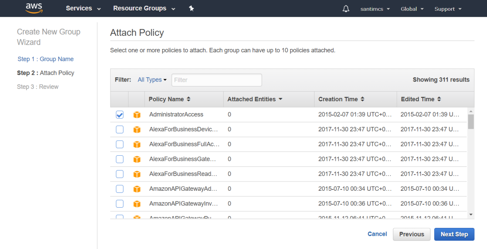
Task: Click the Create New Group Wizard title
Action: point(49,37)
